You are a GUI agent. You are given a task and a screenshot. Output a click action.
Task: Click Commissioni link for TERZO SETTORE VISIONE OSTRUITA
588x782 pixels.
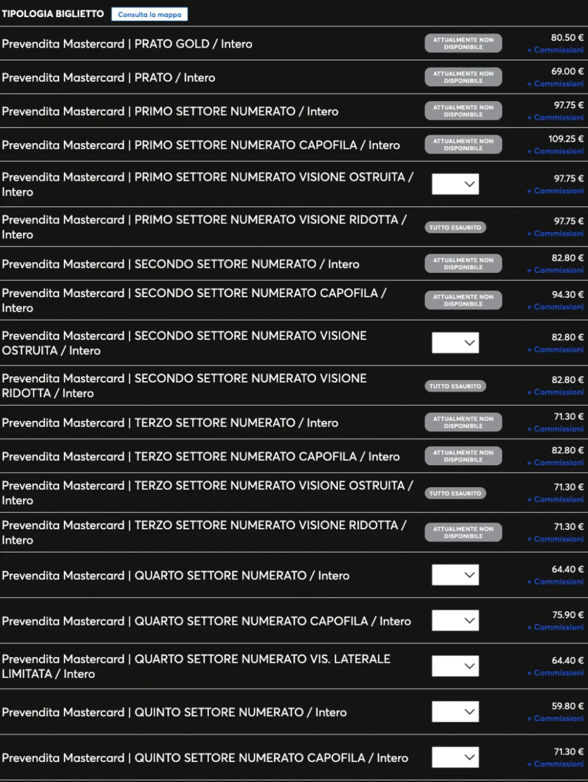point(555,499)
